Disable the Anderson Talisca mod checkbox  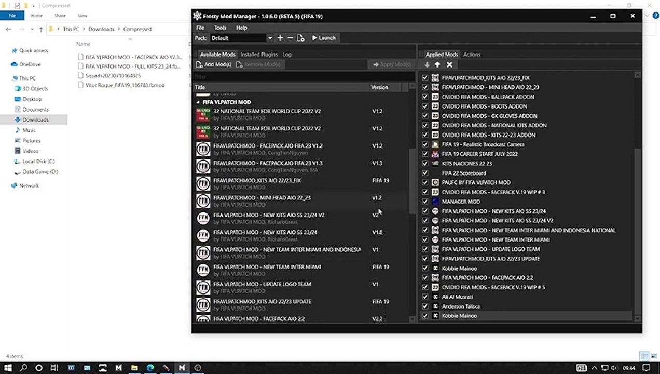coord(425,306)
